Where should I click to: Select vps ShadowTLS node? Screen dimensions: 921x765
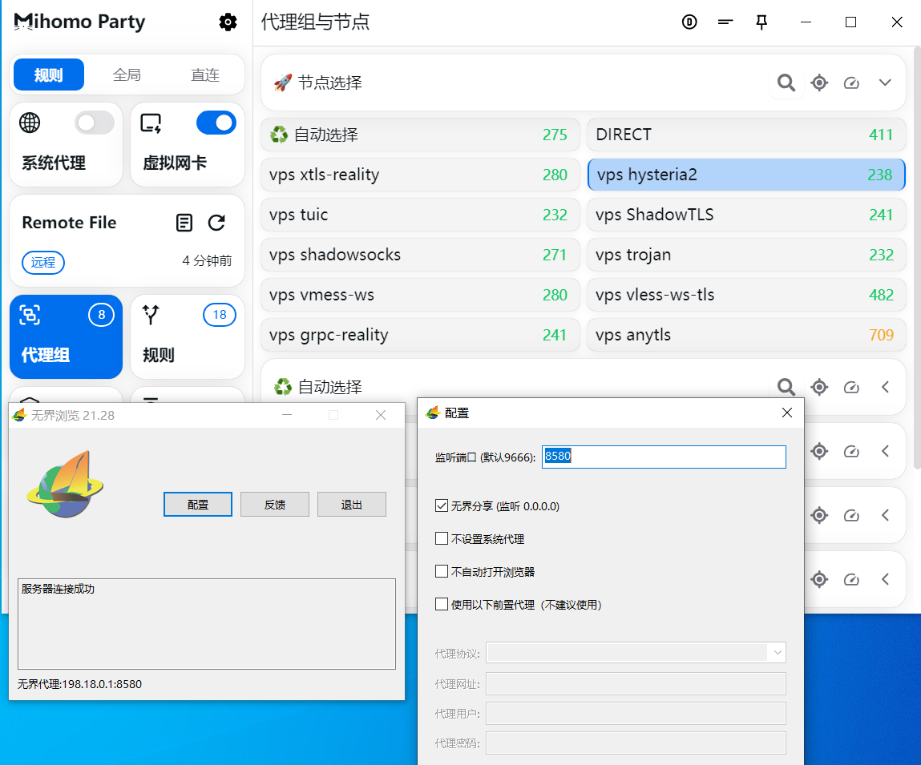746,215
